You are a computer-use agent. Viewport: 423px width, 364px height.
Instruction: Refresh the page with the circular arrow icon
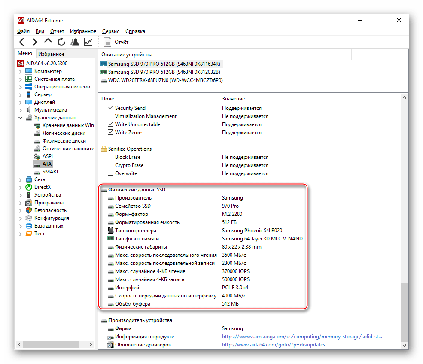coord(61,42)
